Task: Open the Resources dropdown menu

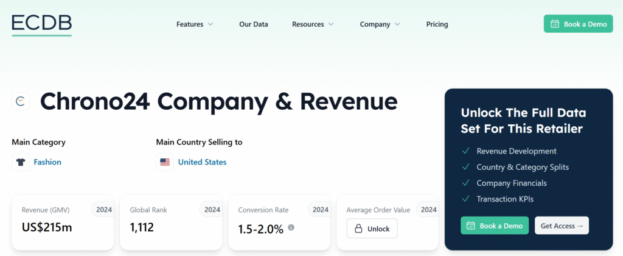Action: click(313, 24)
